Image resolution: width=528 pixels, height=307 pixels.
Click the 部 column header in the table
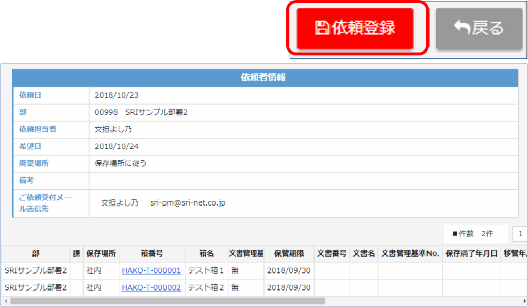coord(35,253)
